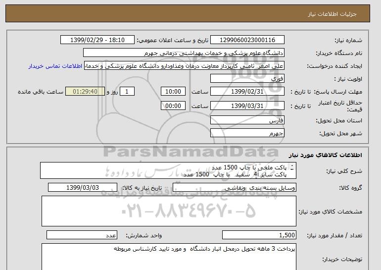This screenshot has width=381, height=270.
Task: Click the request creator field علی اصغر ثامنی
Action: 184,66
